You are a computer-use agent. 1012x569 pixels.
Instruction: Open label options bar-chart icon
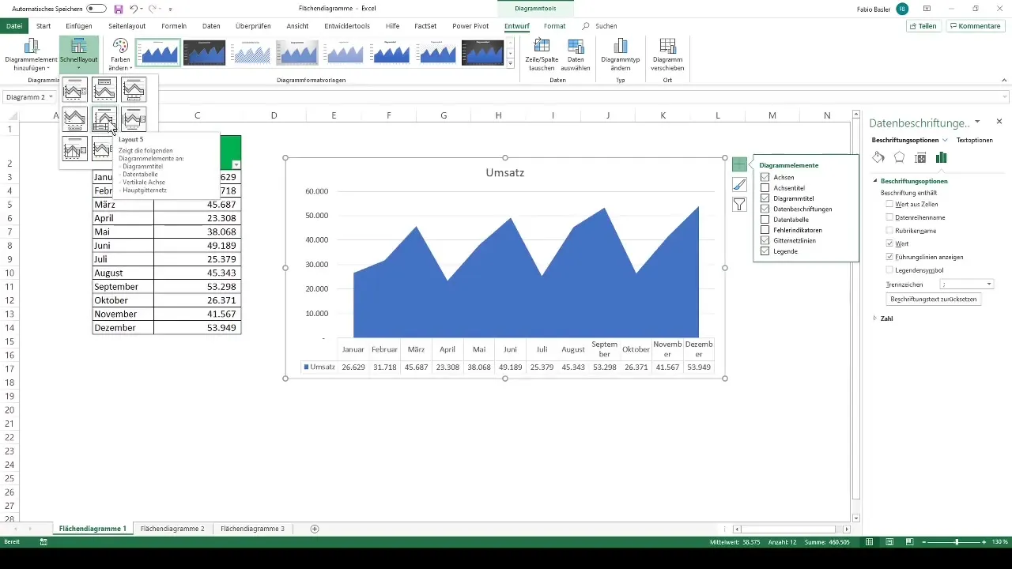[x=941, y=157]
